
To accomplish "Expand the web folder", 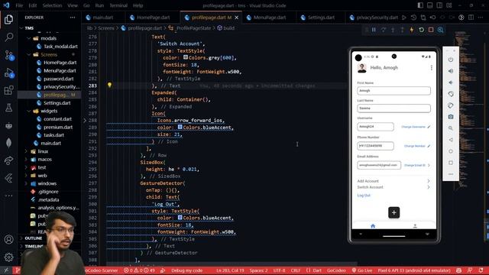I will (x=26, y=176).
